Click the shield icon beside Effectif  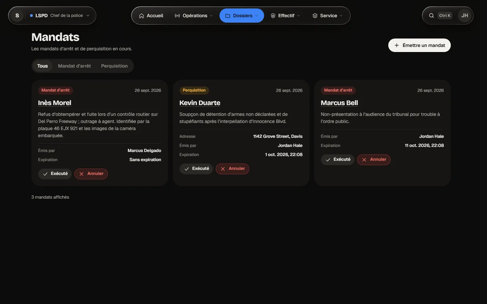click(x=273, y=16)
